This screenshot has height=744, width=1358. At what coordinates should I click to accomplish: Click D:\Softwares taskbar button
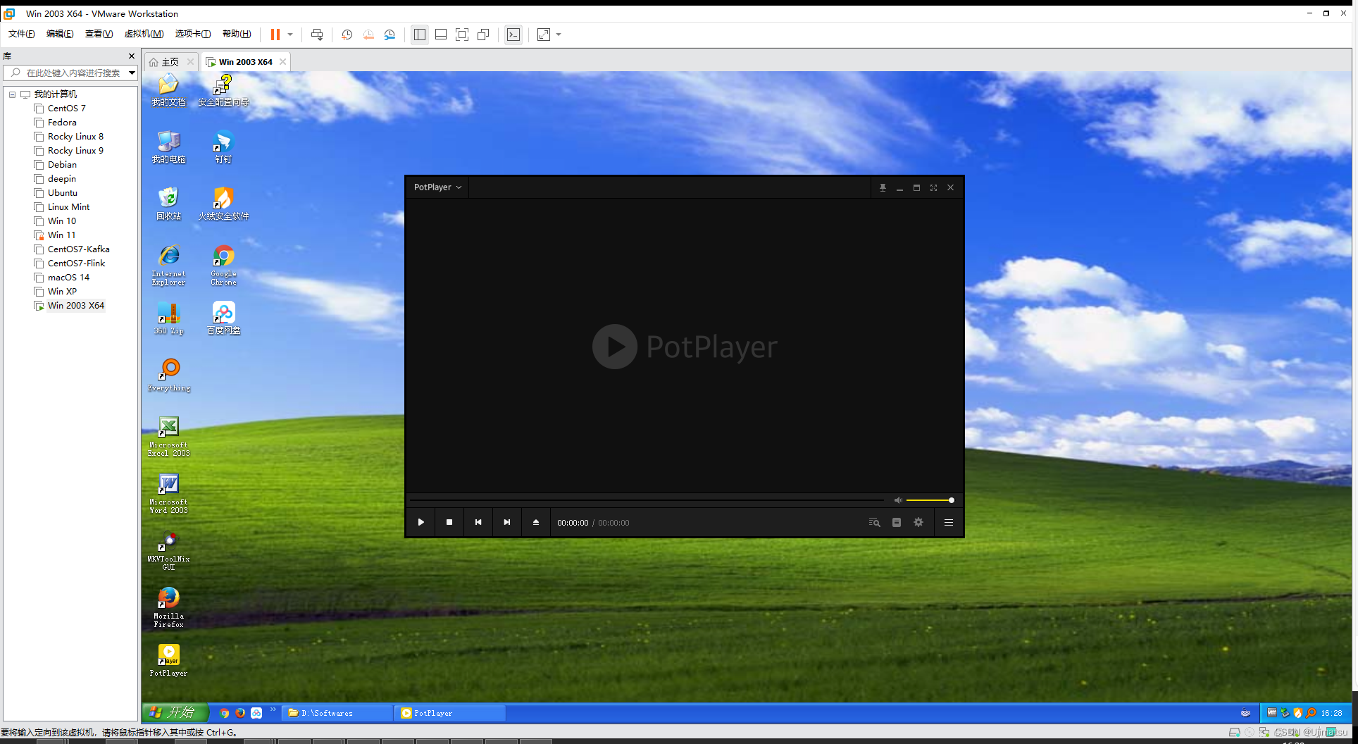pyautogui.click(x=338, y=713)
